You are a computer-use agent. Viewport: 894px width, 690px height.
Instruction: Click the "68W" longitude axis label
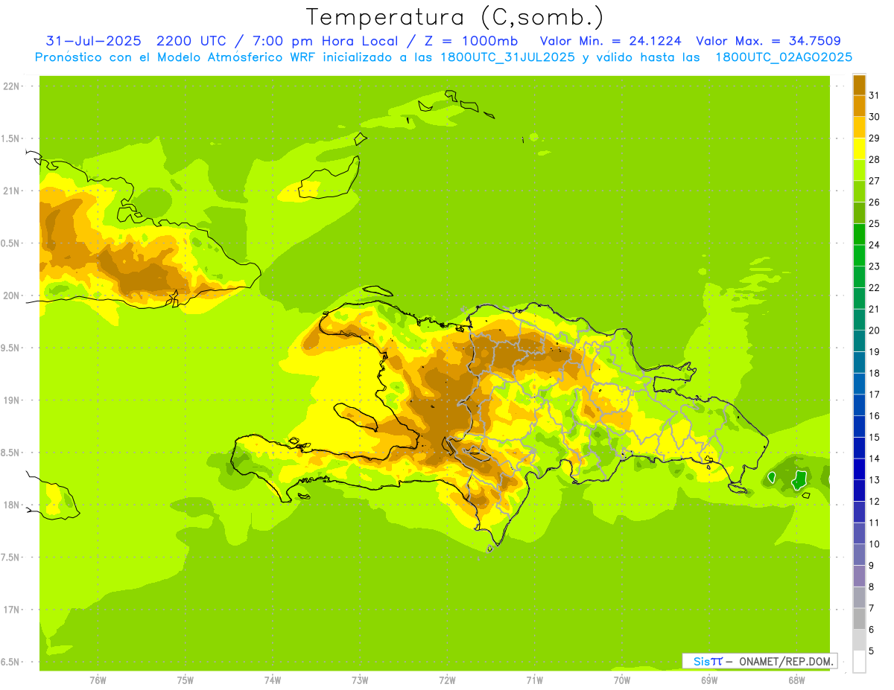(x=796, y=680)
